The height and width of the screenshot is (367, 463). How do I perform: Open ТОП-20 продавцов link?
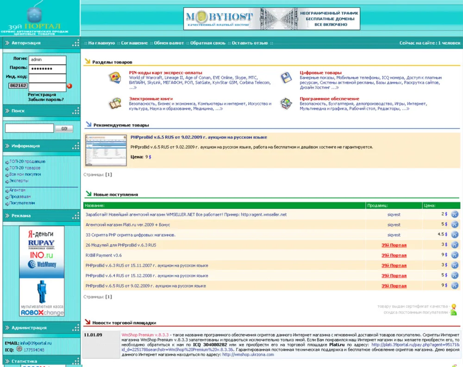(27, 161)
